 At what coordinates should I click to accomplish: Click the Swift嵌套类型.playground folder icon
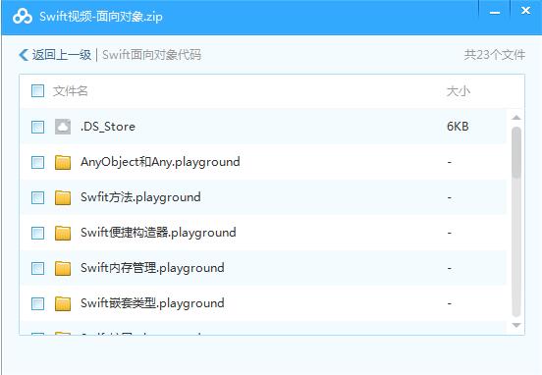(x=63, y=303)
